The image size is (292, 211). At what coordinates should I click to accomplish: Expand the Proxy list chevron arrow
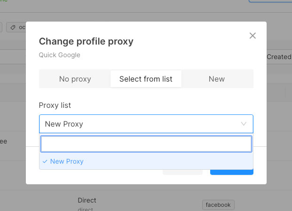tap(244, 124)
